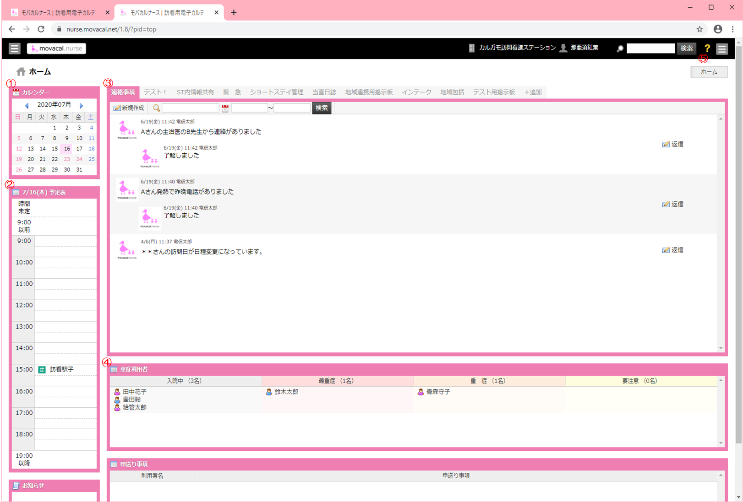The width and height of the screenshot is (743, 502).
Task: Open patient 田中花子
Action: (x=135, y=392)
